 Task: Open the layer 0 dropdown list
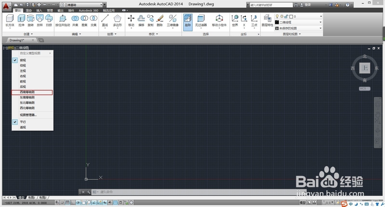point(321,17)
